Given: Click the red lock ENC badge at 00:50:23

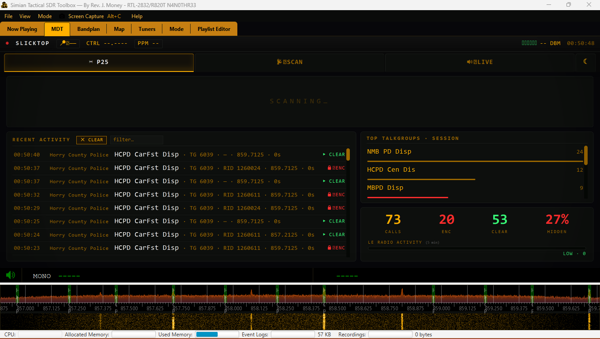Looking at the screenshot, I should [336, 248].
